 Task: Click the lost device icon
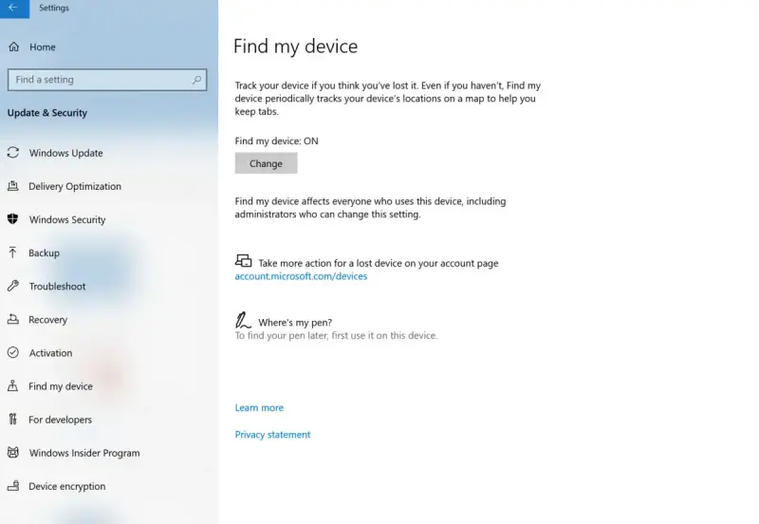pos(244,261)
